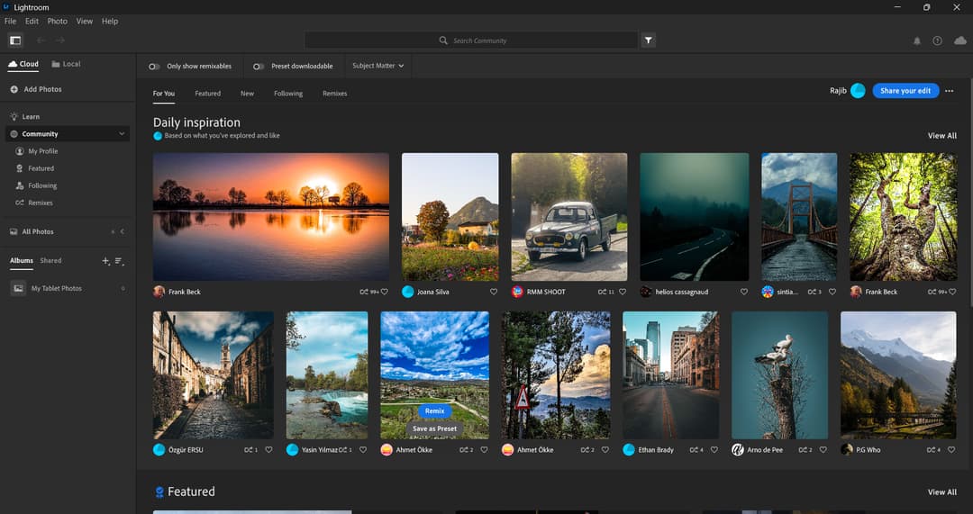Screen dimensions: 973x514
Task: Switch to the New tab
Action: tap(247, 94)
